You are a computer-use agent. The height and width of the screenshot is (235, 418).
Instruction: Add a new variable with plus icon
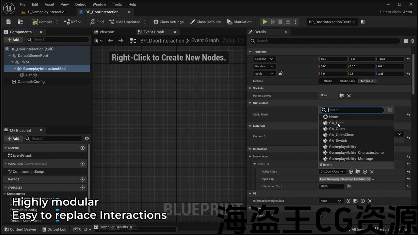click(x=82, y=187)
